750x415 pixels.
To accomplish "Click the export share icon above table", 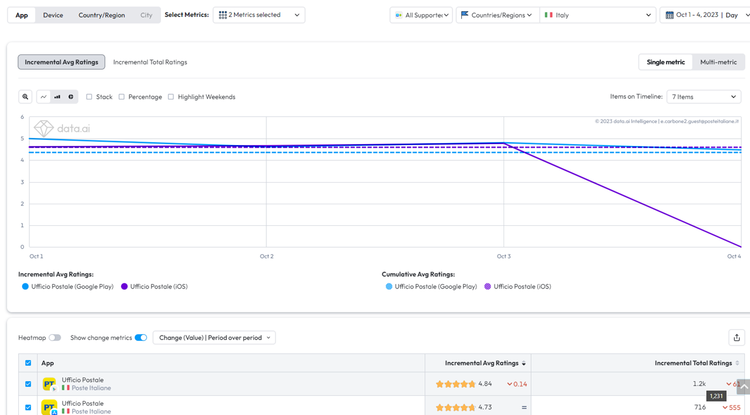I will 737,337.
